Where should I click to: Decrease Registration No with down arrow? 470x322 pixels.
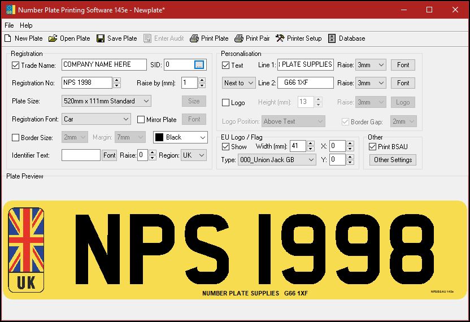tap(117, 85)
